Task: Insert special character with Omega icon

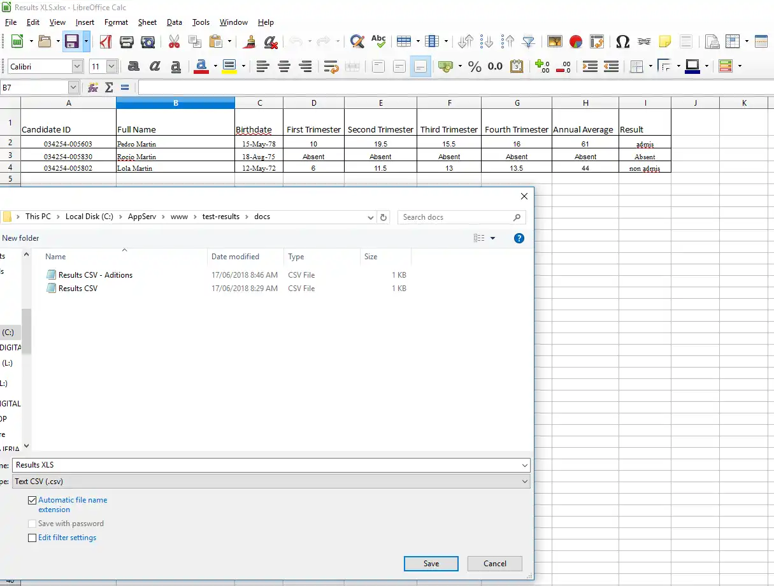Action: (x=622, y=42)
